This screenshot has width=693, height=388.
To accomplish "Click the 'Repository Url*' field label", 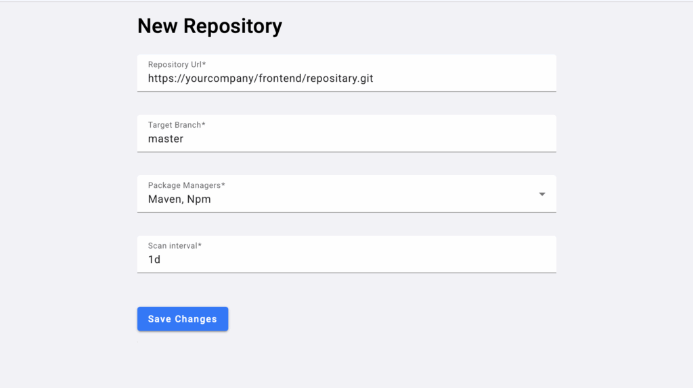I will point(177,64).
